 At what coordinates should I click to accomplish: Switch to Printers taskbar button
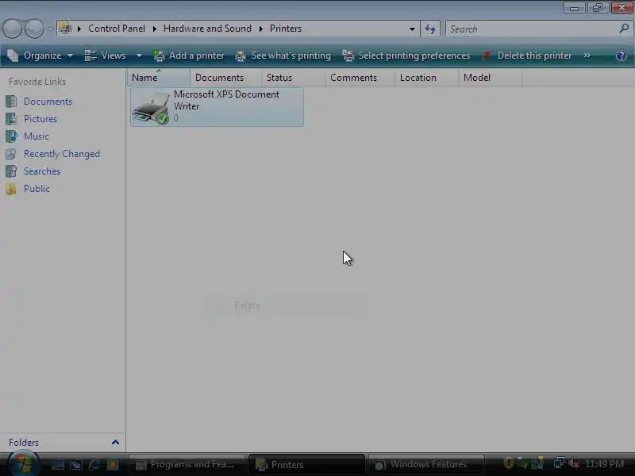coord(306,465)
